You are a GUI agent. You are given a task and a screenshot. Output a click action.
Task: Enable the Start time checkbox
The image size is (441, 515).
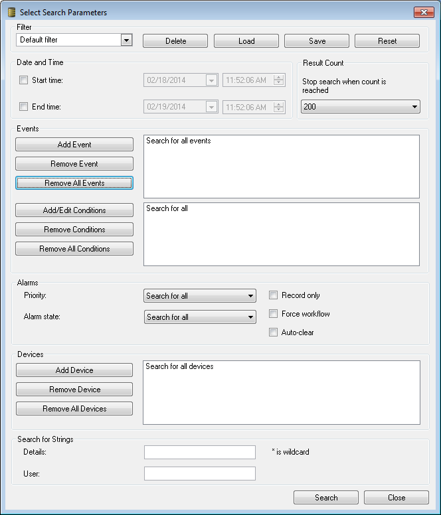[23, 80]
